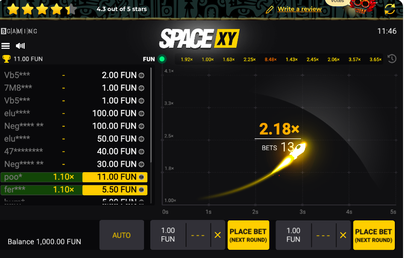
Task: Click coin icon beside 50.00 FUN
Action: (x=142, y=139)
